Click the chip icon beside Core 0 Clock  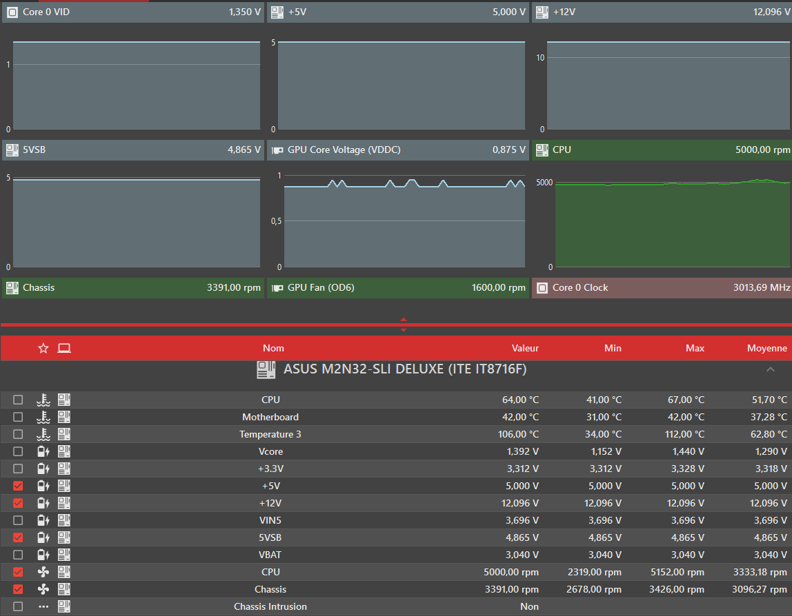point(542,288)
